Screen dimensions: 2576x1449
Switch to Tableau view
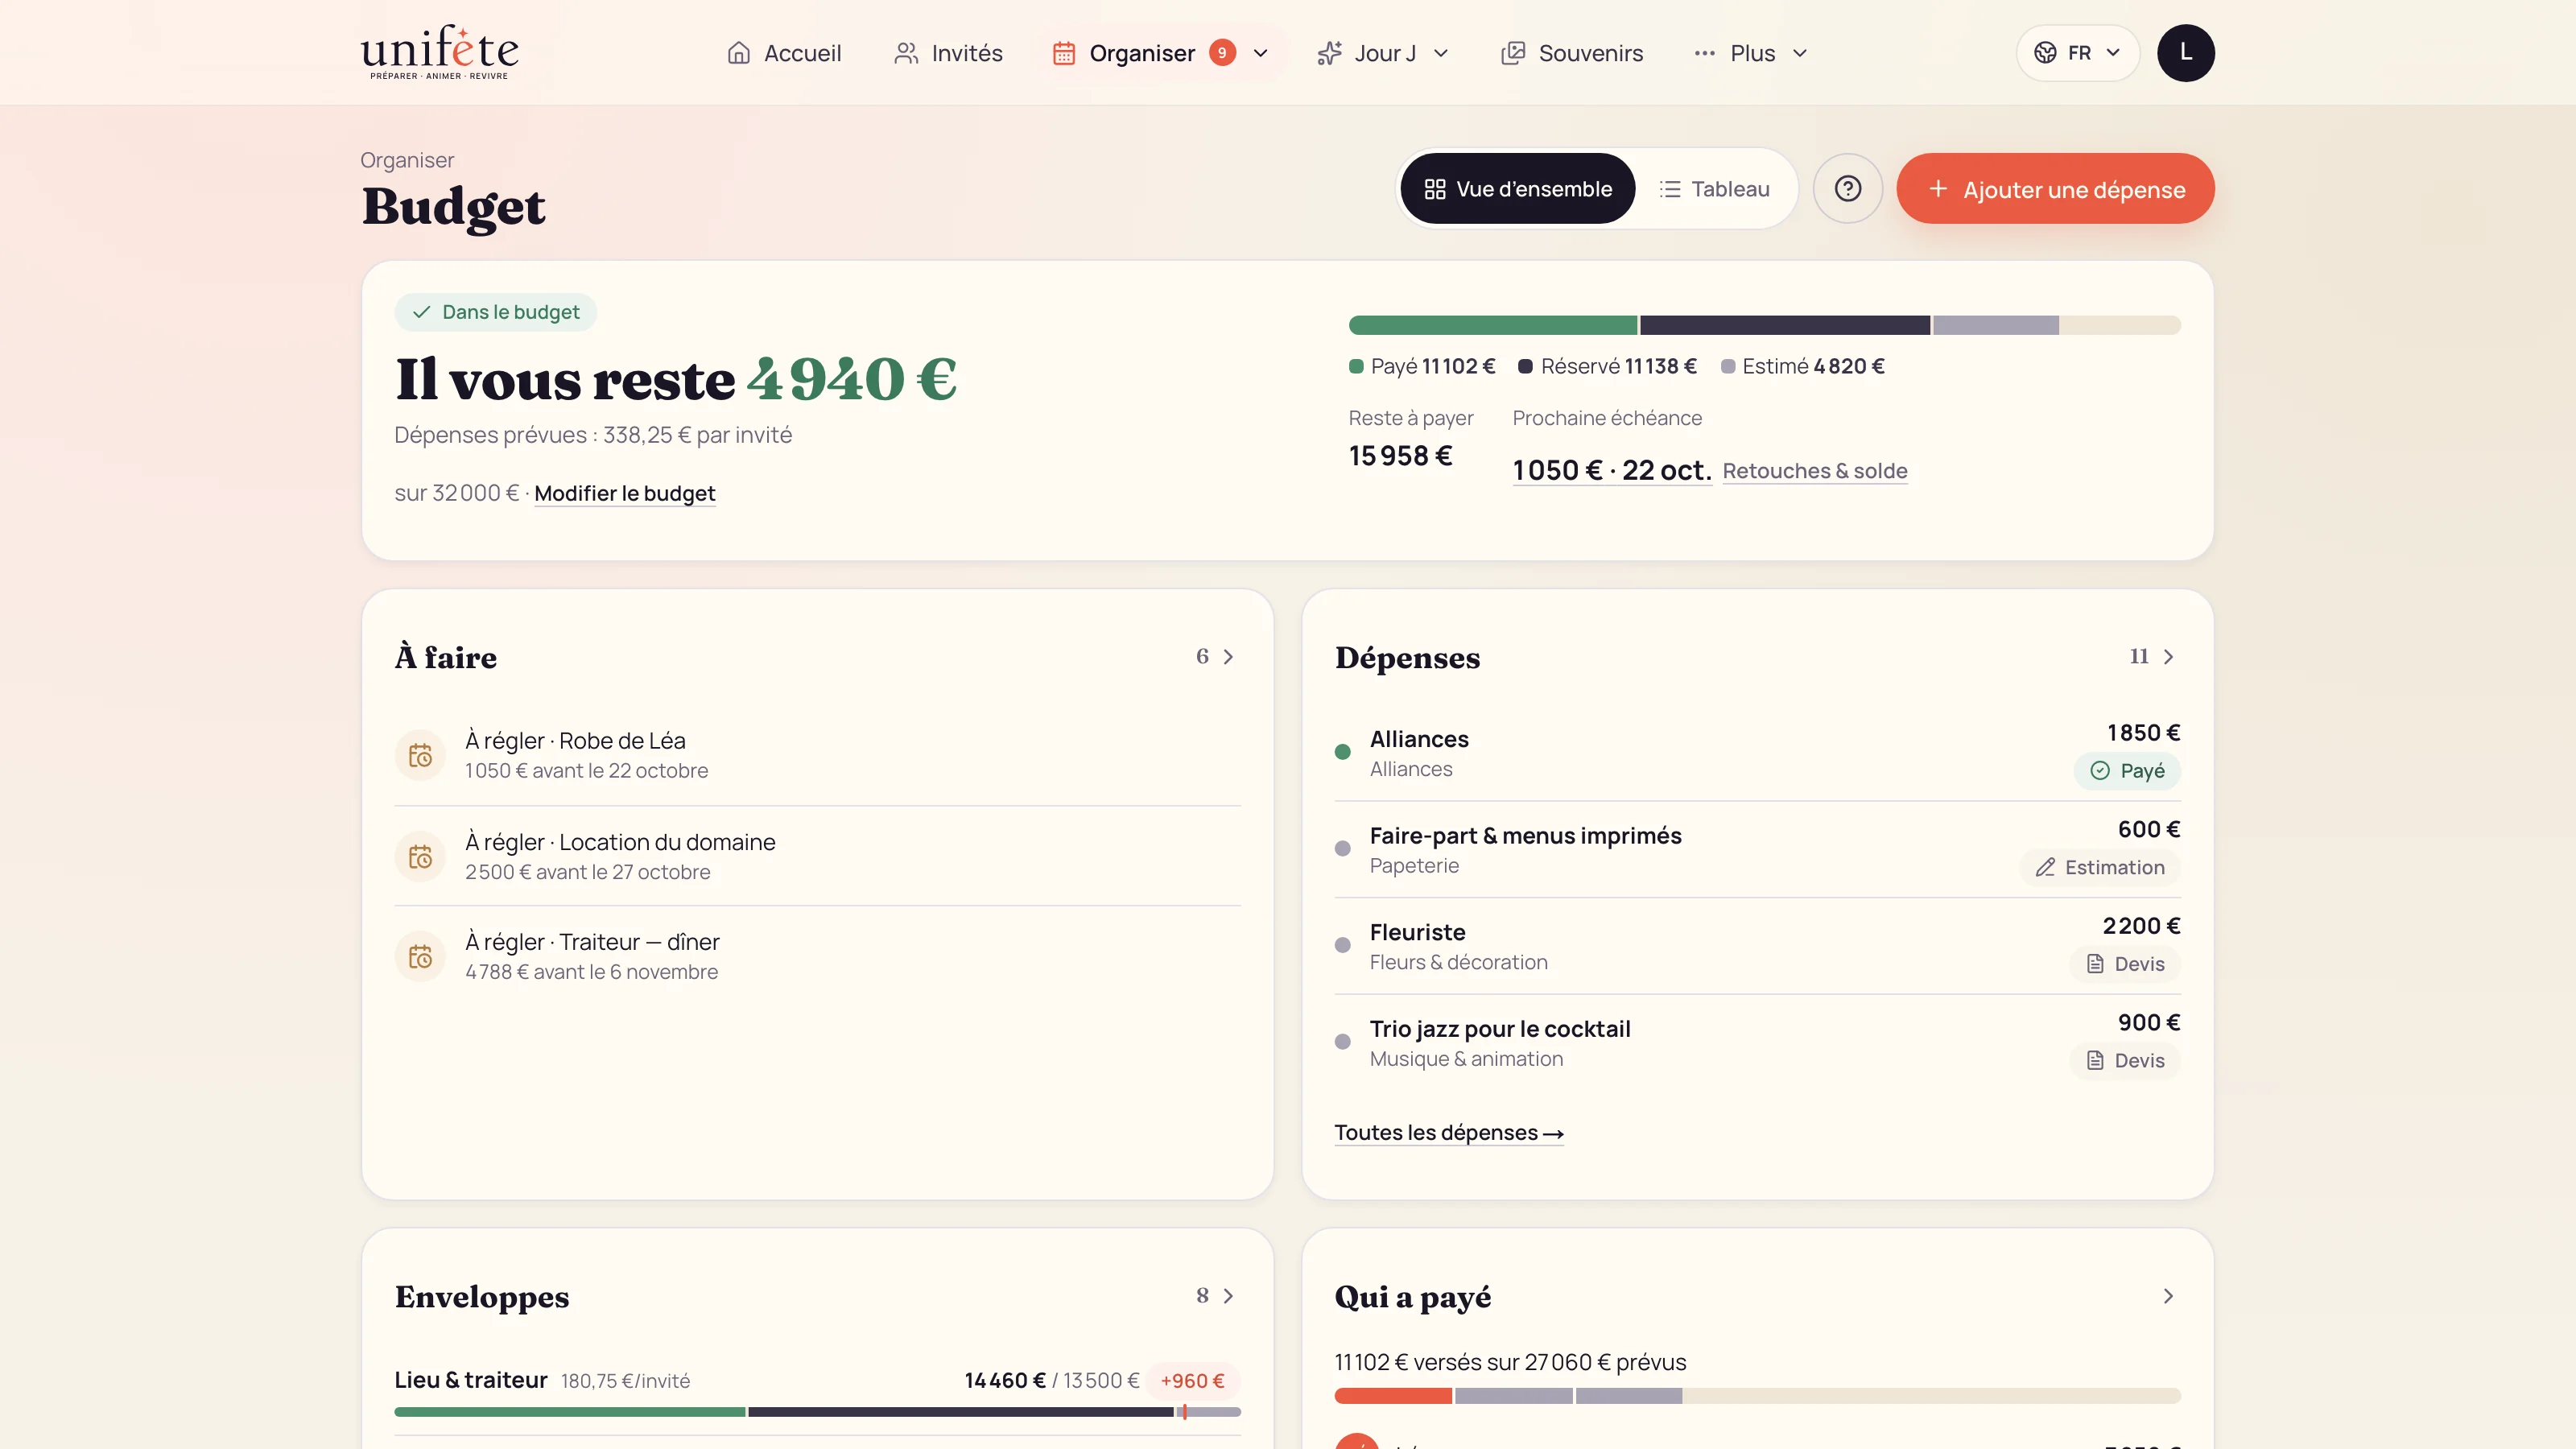1714,188
